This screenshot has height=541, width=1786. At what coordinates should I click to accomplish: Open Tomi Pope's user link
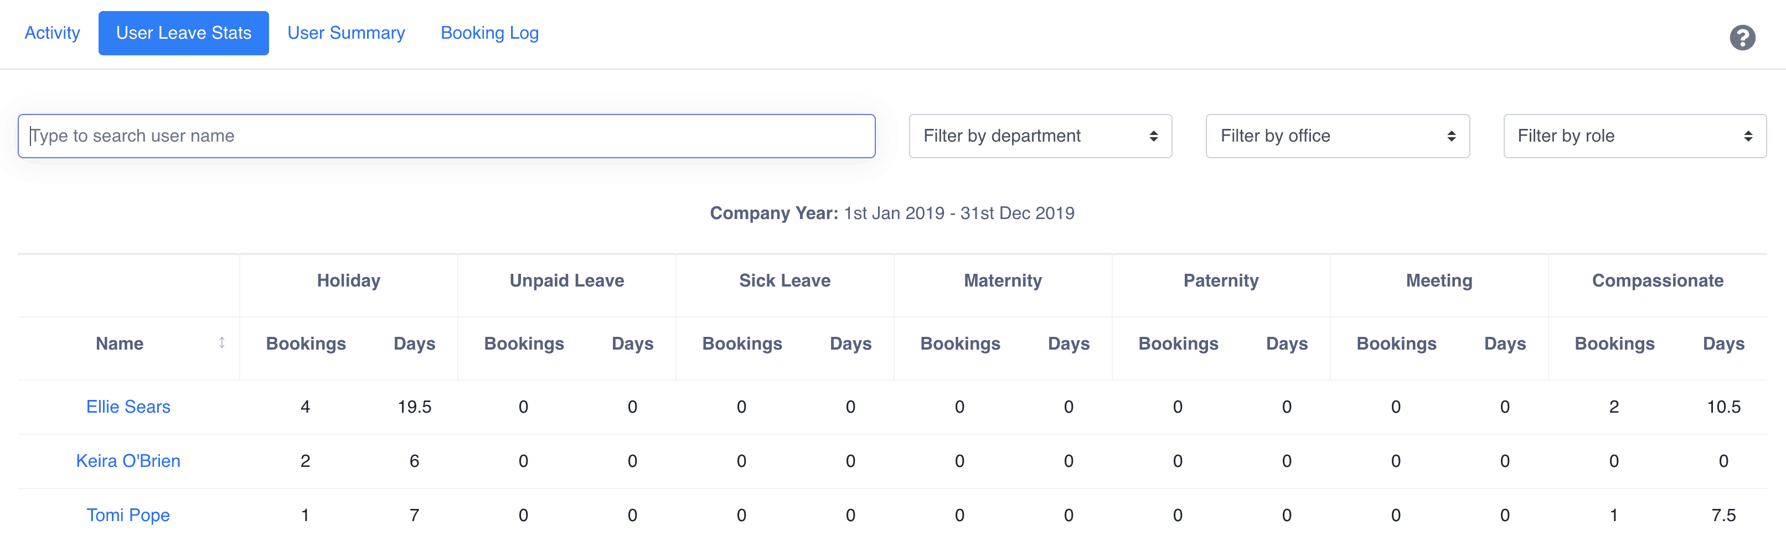click(128, 514)
